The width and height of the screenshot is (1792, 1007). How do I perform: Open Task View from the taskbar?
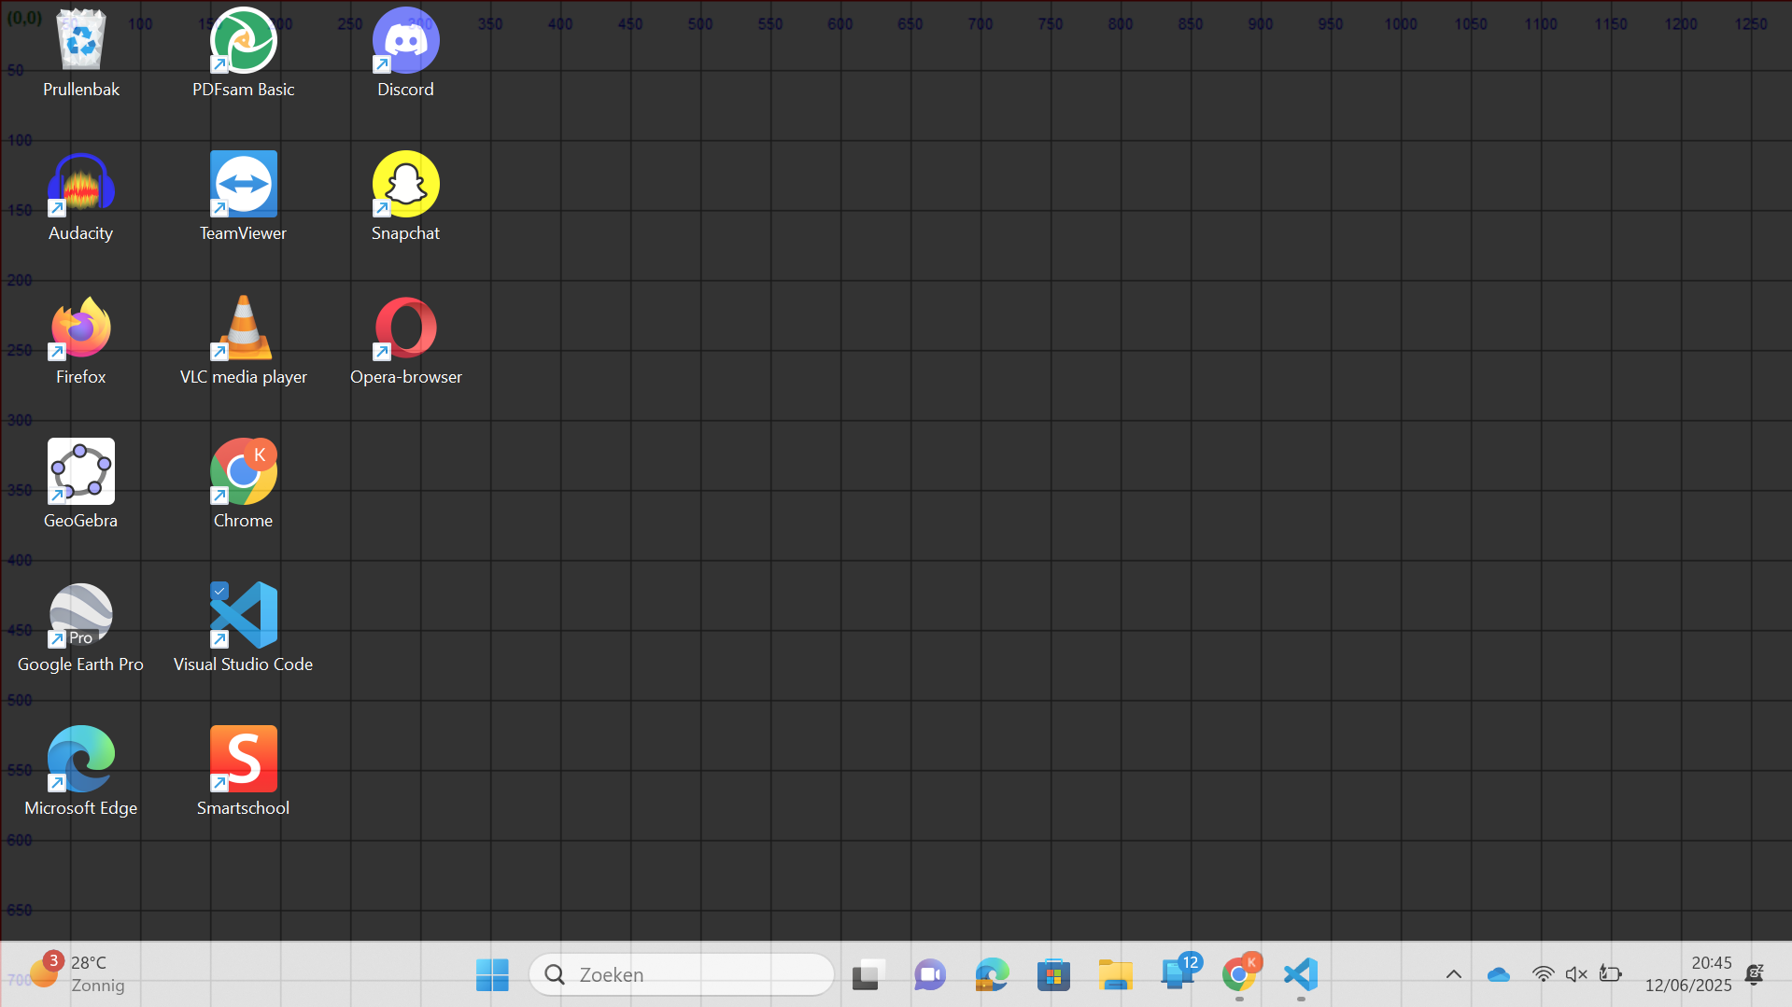pos(868,975)
